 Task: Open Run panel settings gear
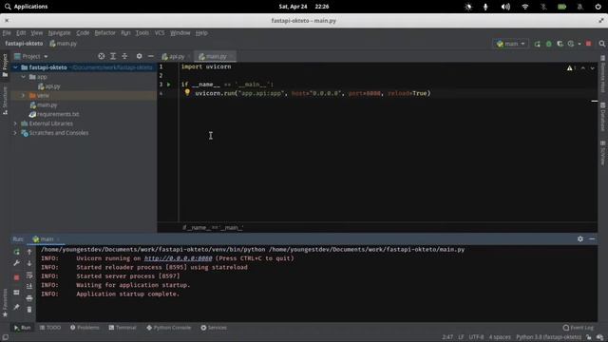click(580, 238)
